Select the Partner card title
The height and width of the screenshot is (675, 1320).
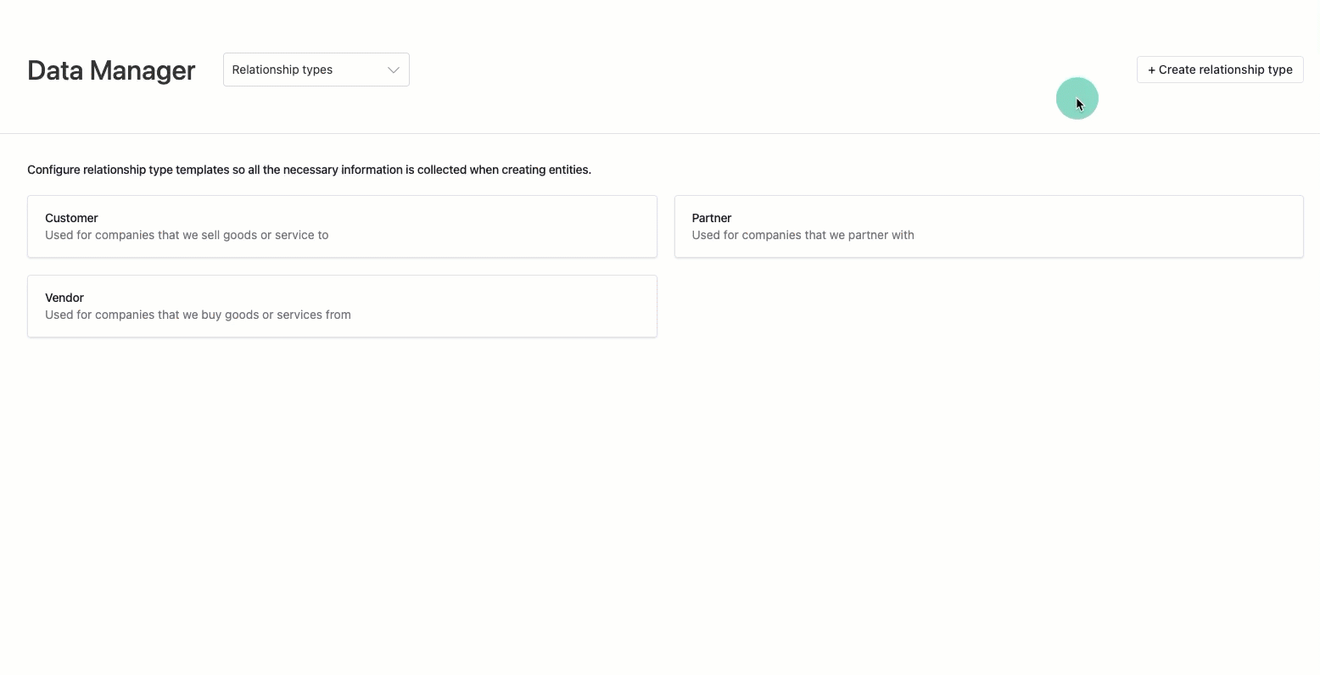(711, 218)
